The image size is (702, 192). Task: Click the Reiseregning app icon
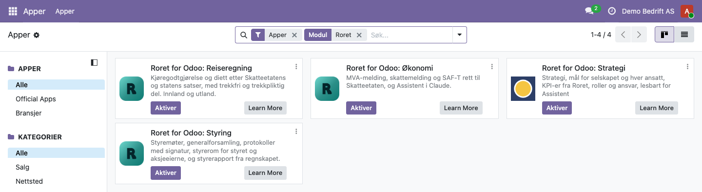tap(132, 89)
